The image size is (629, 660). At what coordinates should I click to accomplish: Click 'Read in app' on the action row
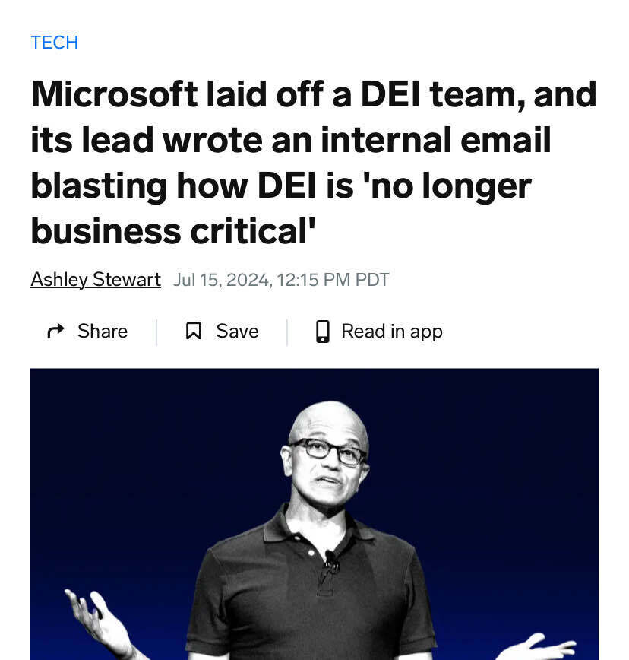(392, 331)
